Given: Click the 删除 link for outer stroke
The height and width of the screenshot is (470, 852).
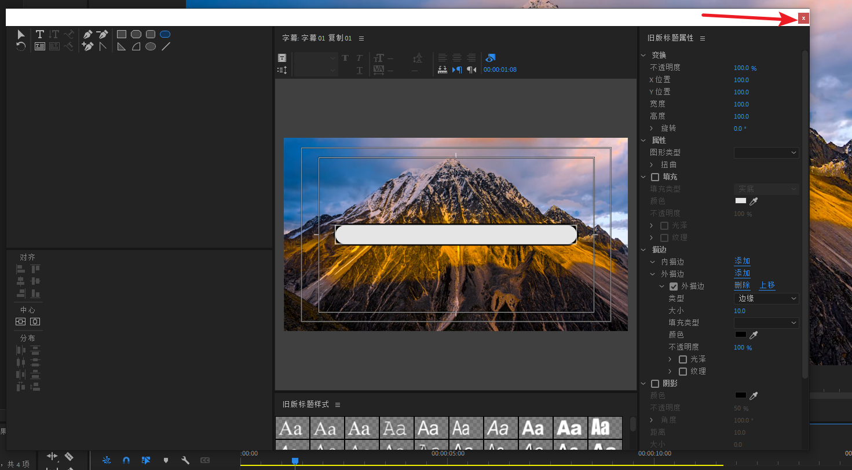Looking at the screenshot, I should click(x=742, y=285).
